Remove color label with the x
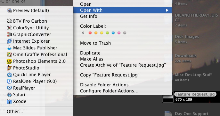 click(83, 33)
